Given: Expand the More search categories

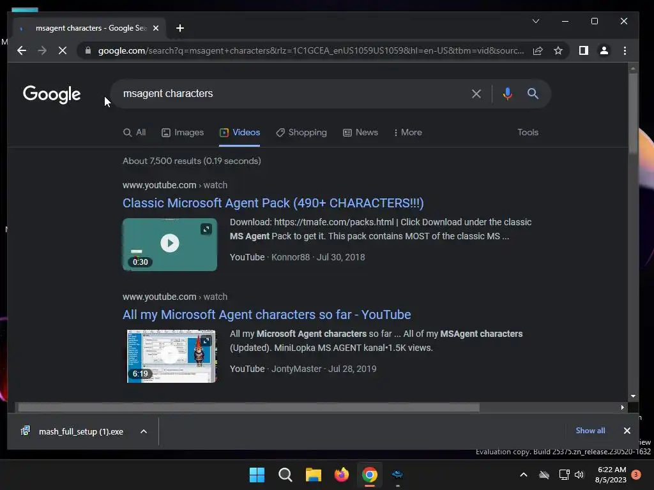Looking at the screenshot, I should tap(408, 133).
